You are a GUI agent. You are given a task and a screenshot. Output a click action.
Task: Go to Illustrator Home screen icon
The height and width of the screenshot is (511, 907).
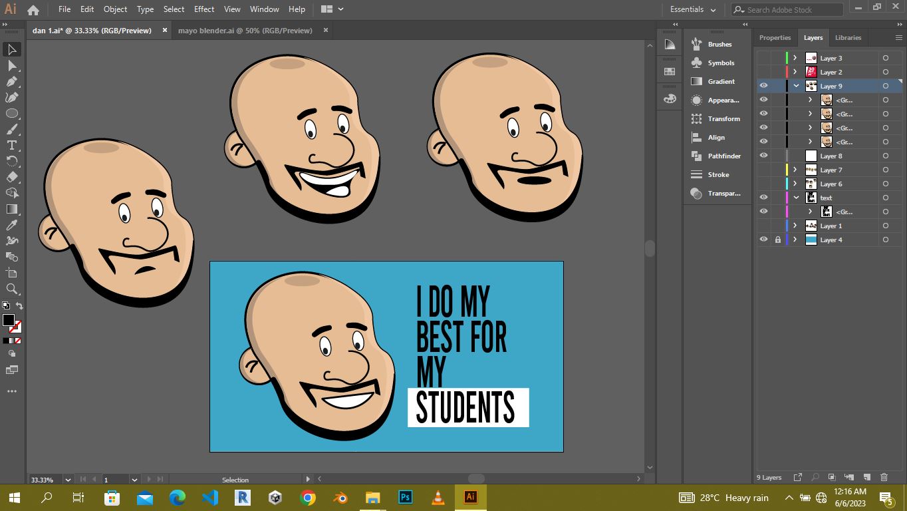click(33, 10)
